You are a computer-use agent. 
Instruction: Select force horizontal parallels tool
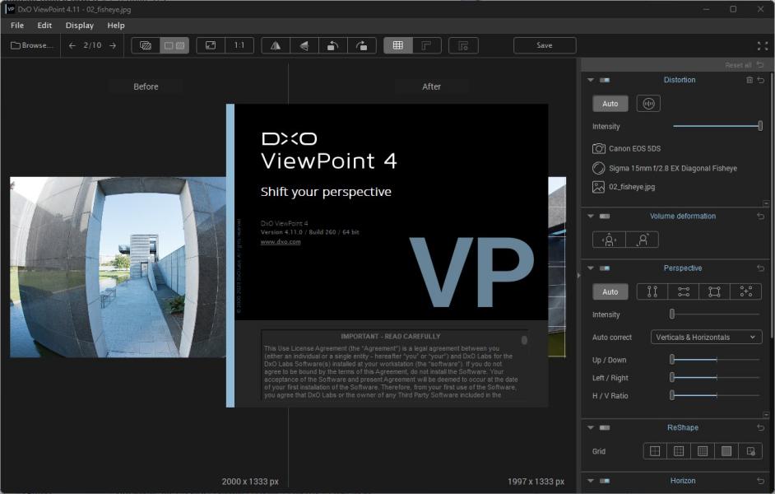684,291
